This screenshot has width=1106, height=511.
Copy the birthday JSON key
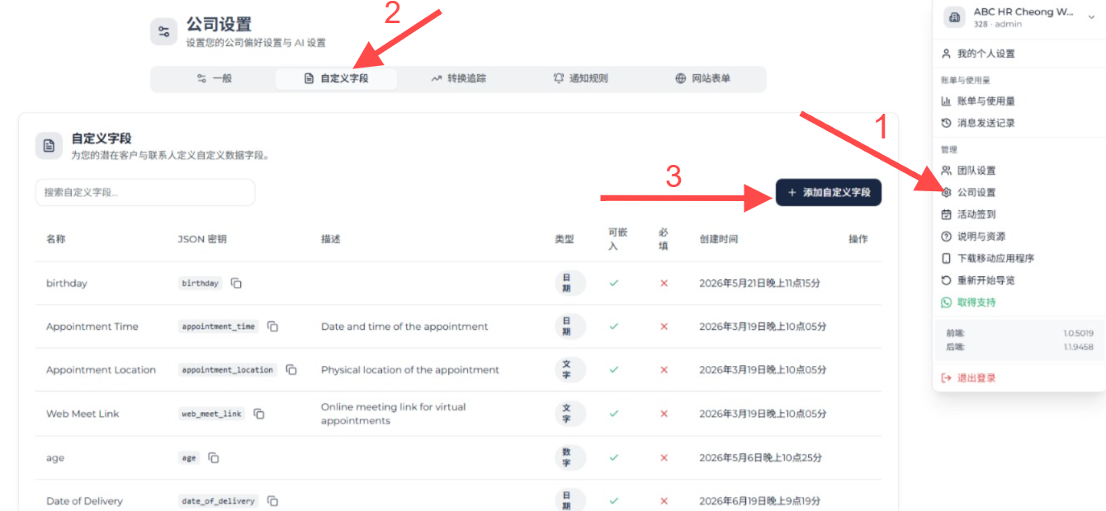tap(236, 284)
